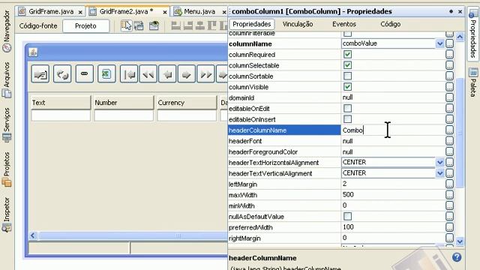
Task: Click the previous record arrow button
Action: pos(167,73)
